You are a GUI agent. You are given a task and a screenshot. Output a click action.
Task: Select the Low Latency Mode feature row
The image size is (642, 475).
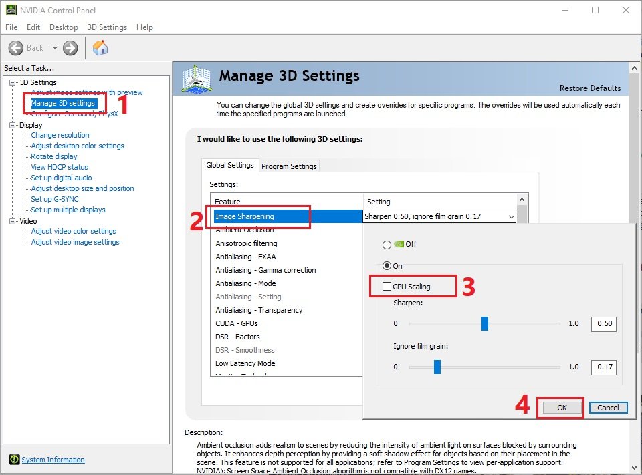point(287,363)
